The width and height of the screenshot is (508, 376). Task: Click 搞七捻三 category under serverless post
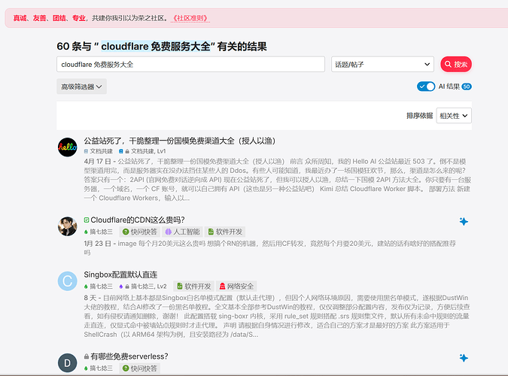coord(98,368)
